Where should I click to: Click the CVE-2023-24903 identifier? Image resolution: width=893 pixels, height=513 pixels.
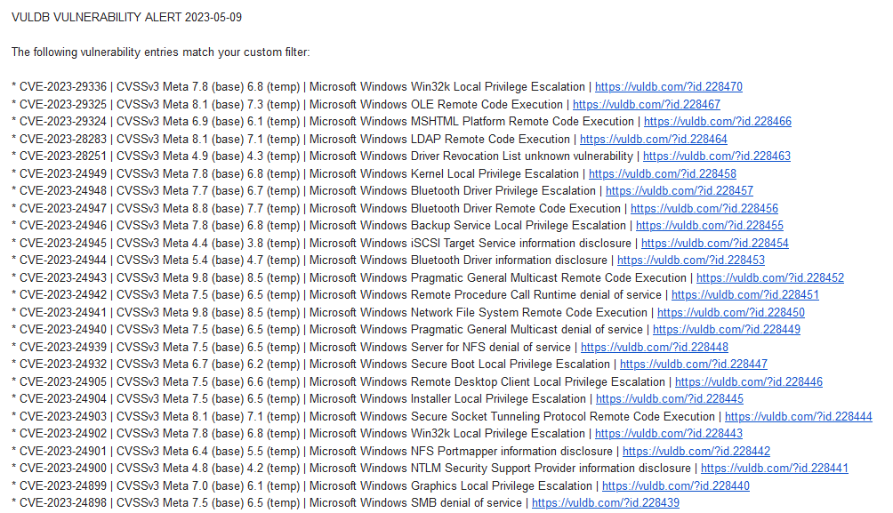point(62,417)
